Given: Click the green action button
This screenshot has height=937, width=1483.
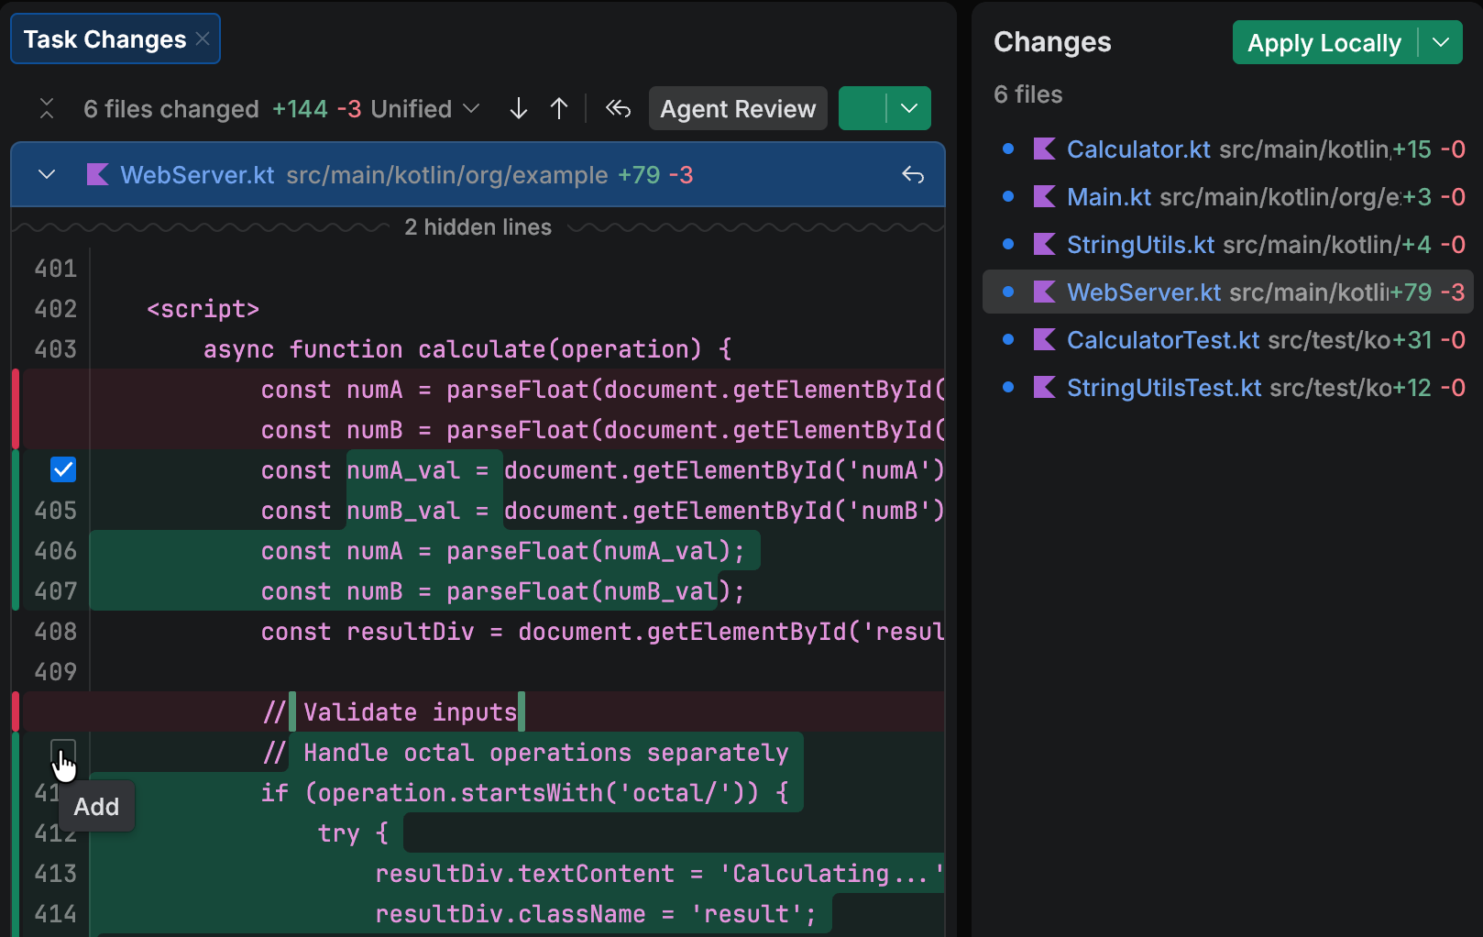Looking at the screenshot, I should click(x=862, y=109).
